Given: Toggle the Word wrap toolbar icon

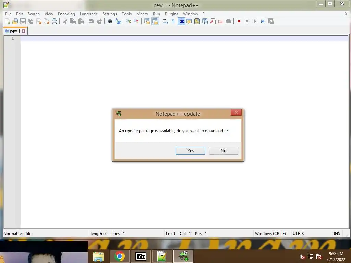Looking at the screenshot, I should click(166, 21).
